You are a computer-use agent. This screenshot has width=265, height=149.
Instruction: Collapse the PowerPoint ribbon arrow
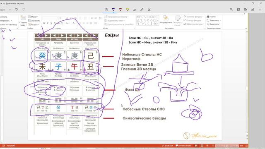pyautogui.click(x=246, y=28)
